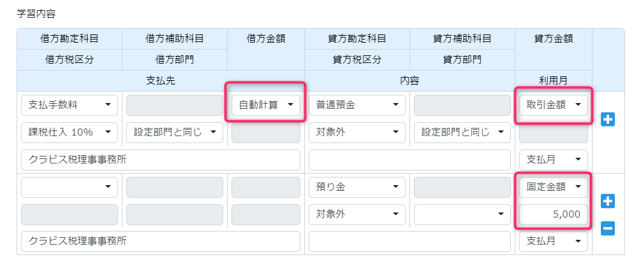Viewport: 641px width, 271px height.
Task: Click the 5,000 fixed amount field
Action: [x=554, y=214]
